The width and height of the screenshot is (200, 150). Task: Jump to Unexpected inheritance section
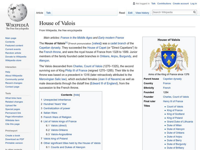tap(57, 100)
